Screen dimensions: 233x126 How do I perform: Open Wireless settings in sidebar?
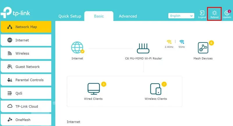point(26,53)
